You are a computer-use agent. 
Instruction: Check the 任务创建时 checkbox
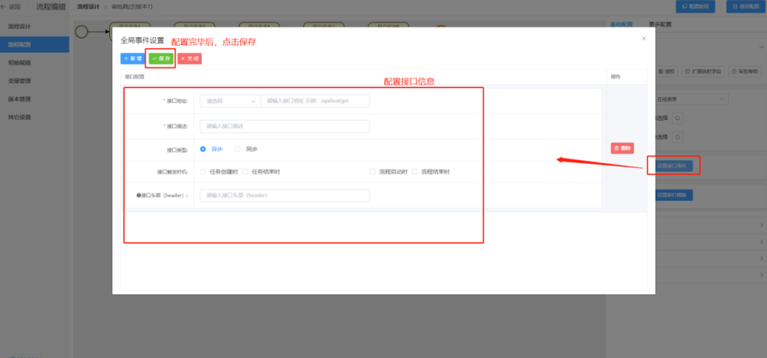click(x=203, y=172)
